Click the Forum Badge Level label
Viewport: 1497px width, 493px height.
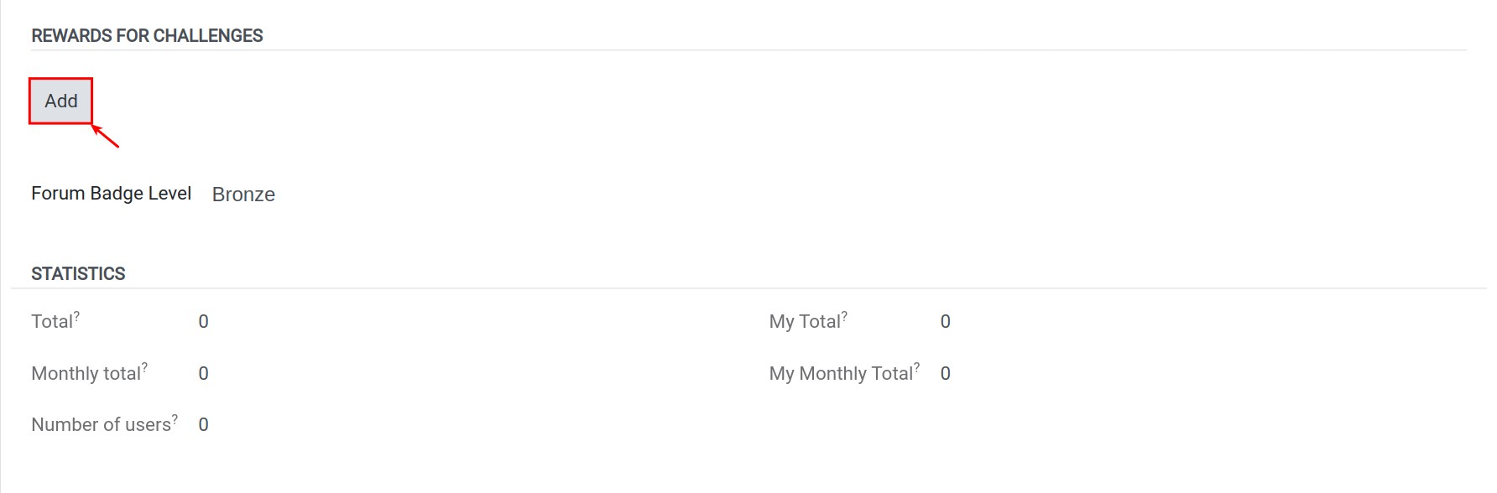pyautogui.click(x=111, y=194)
